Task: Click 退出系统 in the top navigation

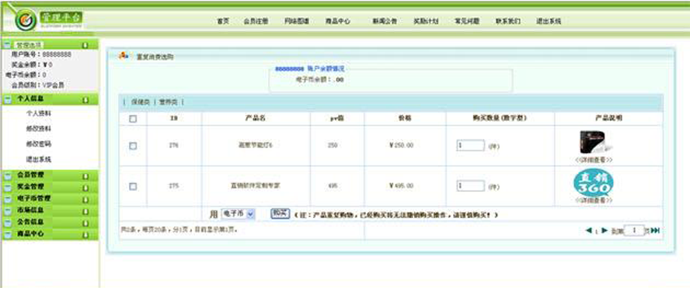Action: click(549, 21)
